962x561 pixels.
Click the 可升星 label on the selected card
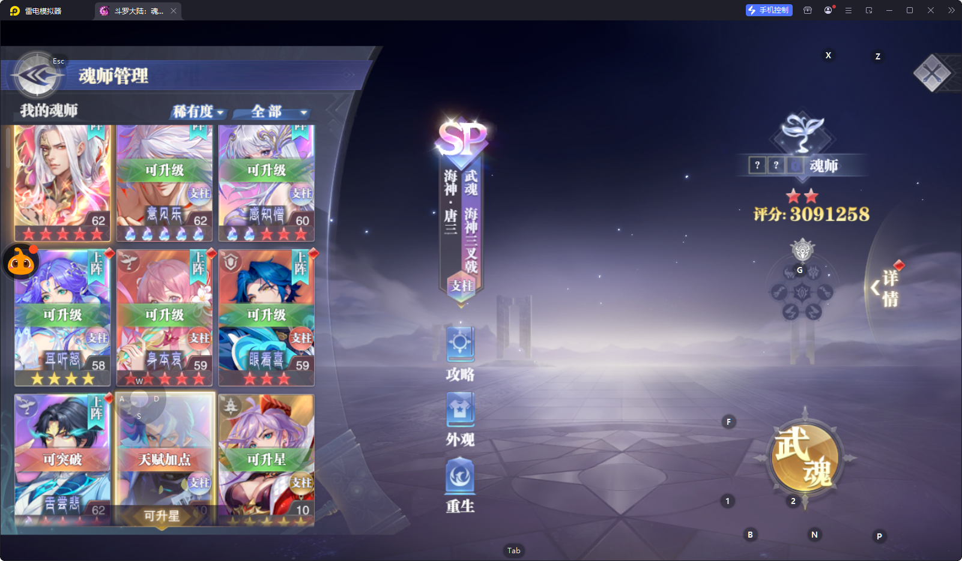(162, 516)
